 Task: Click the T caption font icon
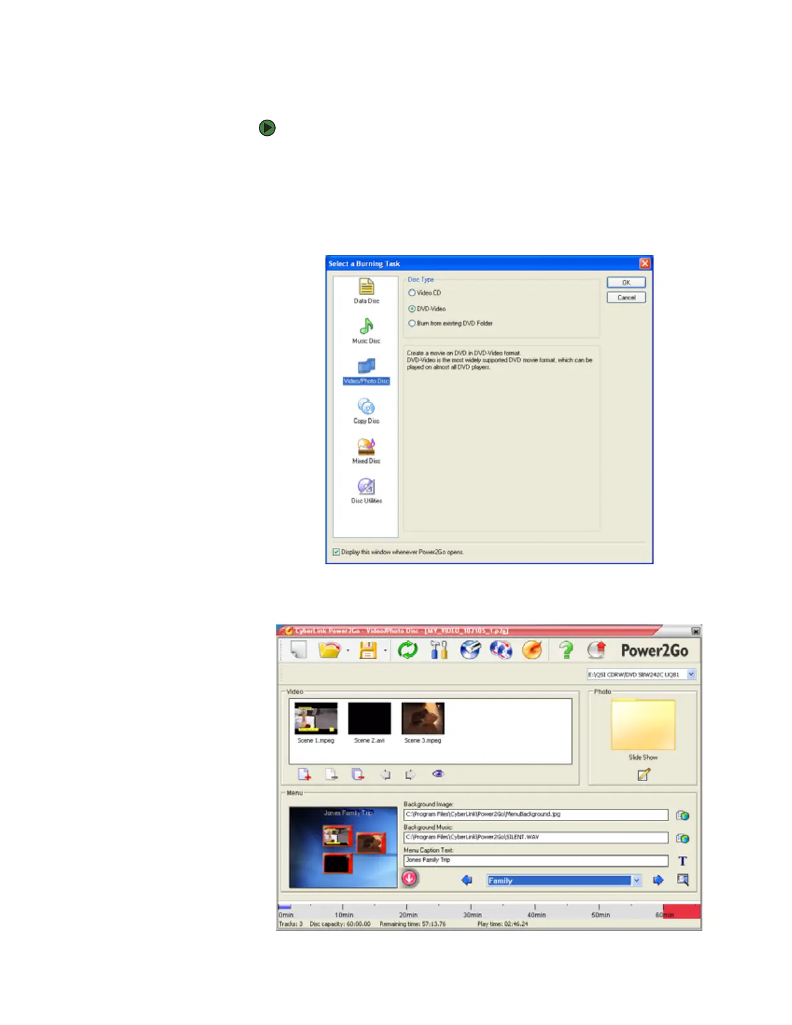pos(683,861)
